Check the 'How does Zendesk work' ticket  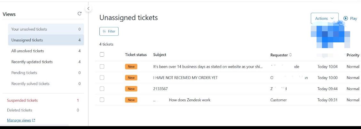coord(102,100)
